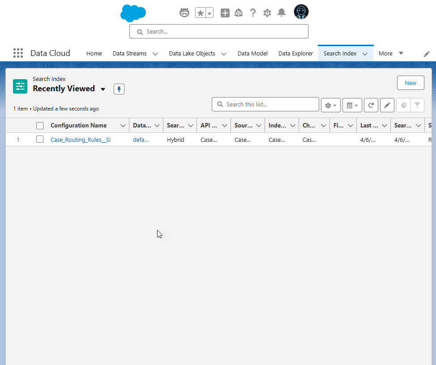Open Case_Routing_Rules__SI record link
Screen dimensions: 436x365
(81, 140)
